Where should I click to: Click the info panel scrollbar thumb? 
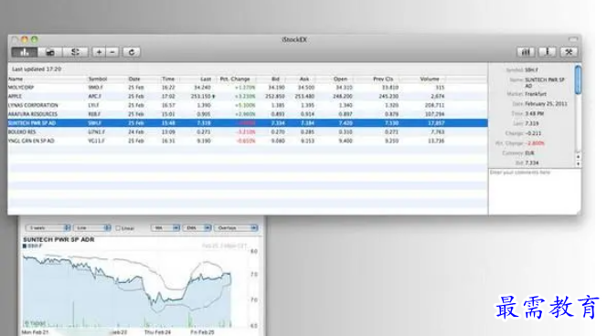[x=578, y=80]
